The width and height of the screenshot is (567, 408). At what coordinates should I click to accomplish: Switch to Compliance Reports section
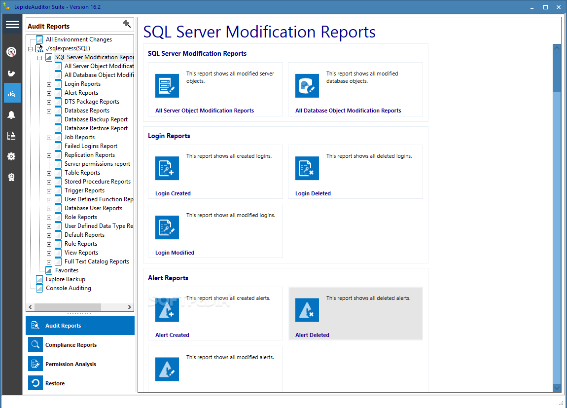(80, 345)
